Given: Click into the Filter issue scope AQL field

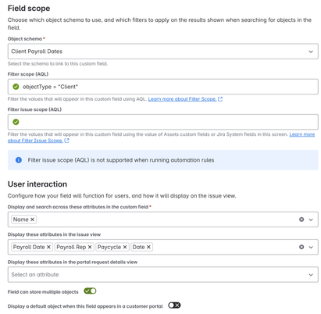Looking at the screenshot, I should [163, 122].
